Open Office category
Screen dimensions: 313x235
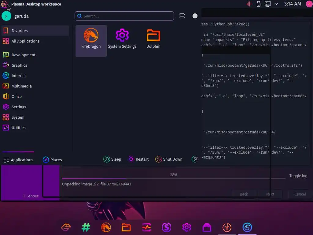tap(35, 96)
